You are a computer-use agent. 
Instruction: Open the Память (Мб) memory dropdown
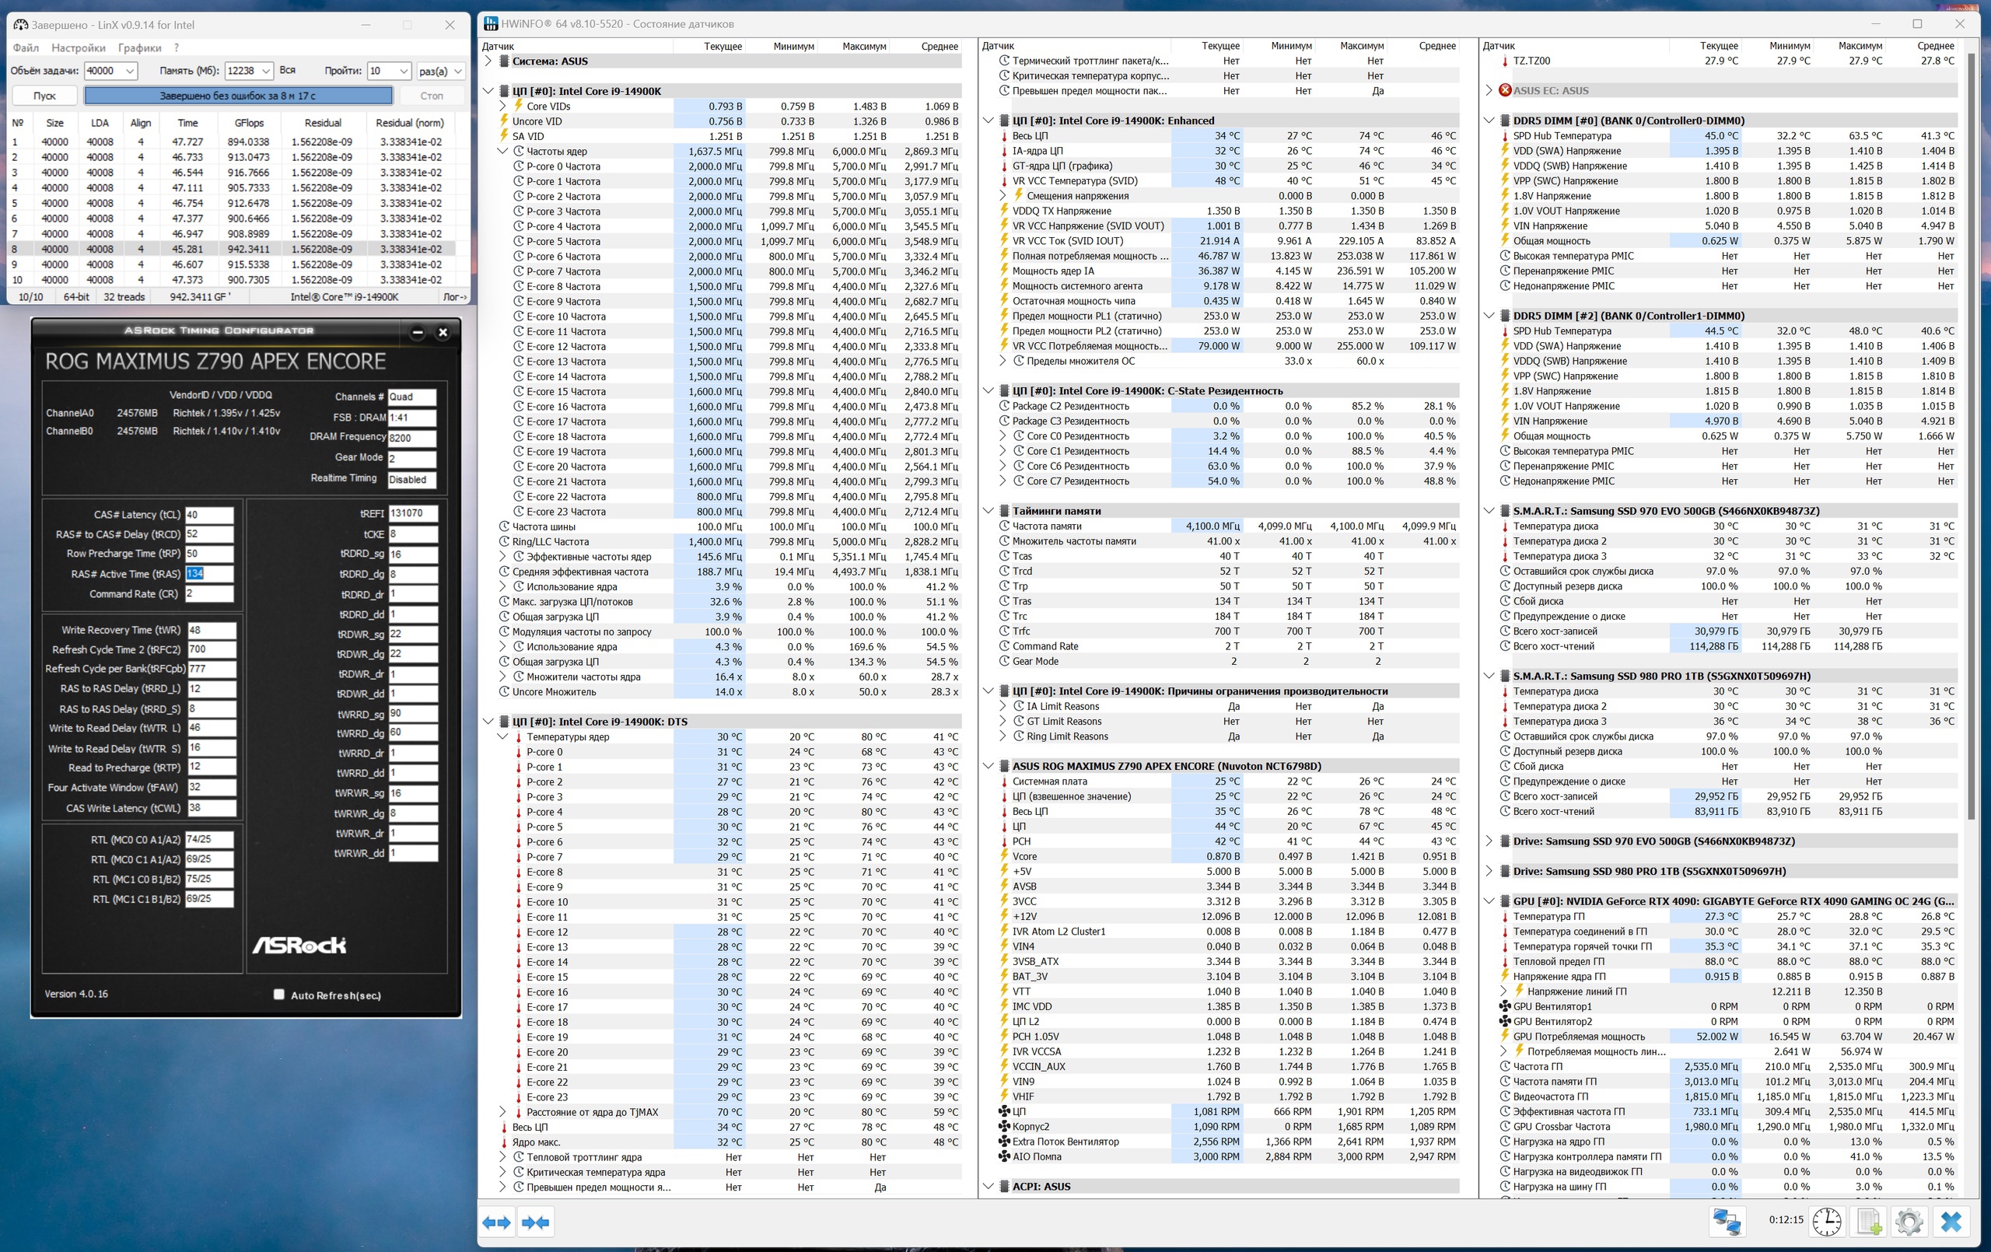coord(264,71)
